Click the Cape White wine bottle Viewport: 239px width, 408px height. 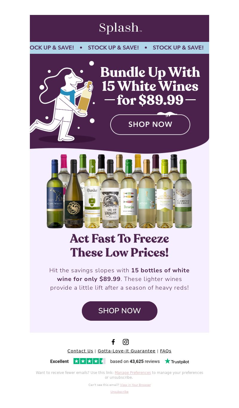point(55,194)
